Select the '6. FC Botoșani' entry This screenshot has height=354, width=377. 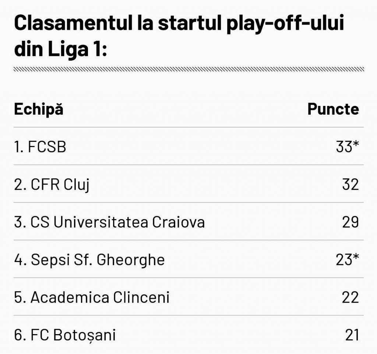(x=65, y=335)
